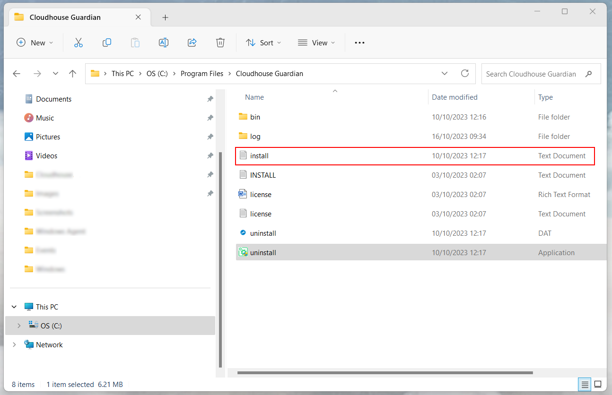Switch to Large icons view in status bar
Image resolution: width=612 pixels, height=395 pixels.
pos(598,384)
